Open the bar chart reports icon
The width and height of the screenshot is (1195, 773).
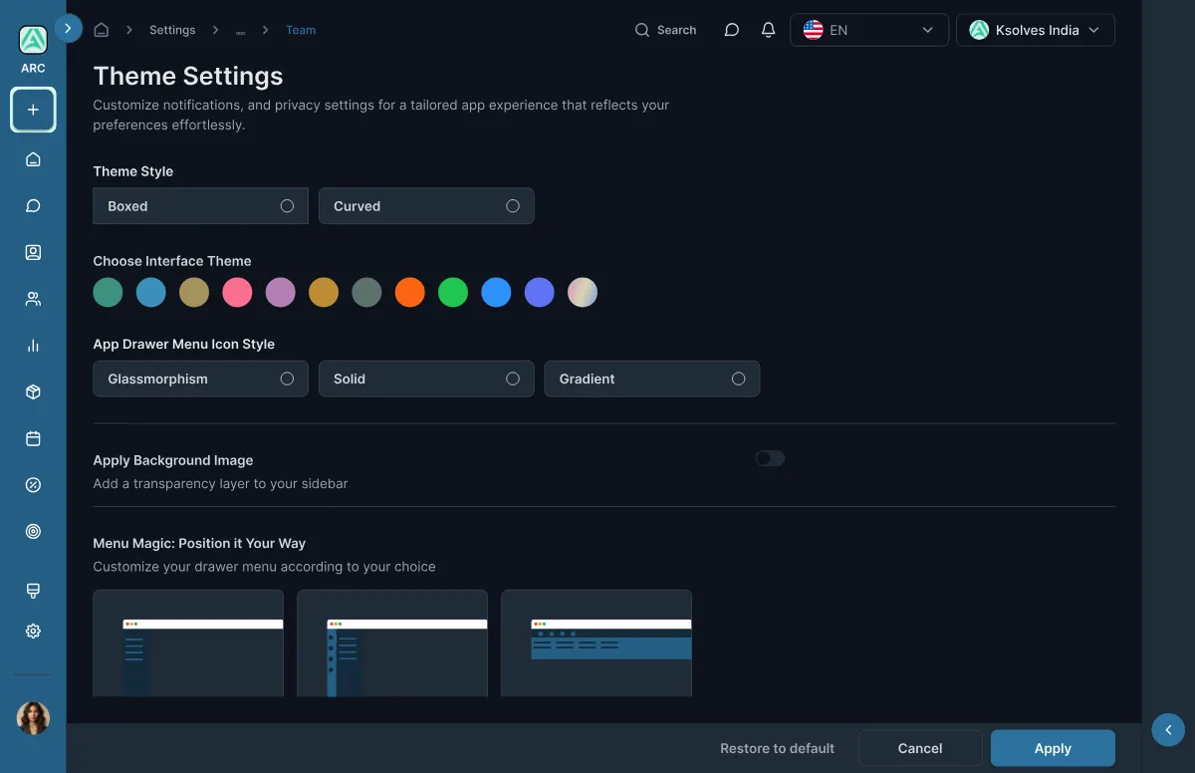coord(33,346)
